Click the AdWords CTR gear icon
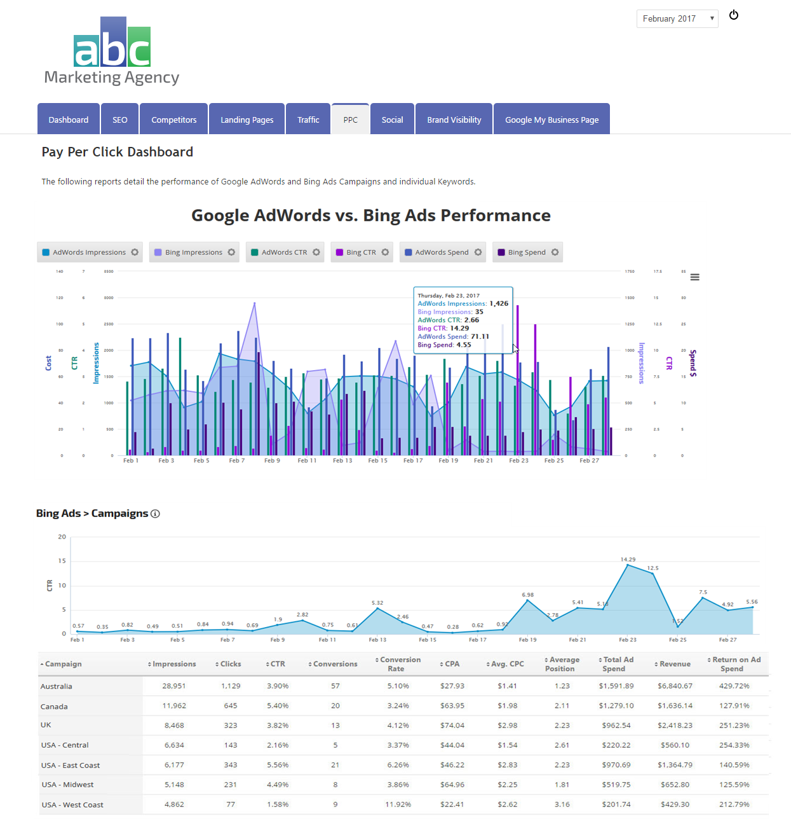The height and width of the screenshot is (828, 791). pyautogui.click(x=316, y=252)
